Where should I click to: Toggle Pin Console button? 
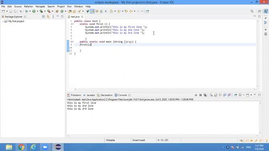point(235,95)
